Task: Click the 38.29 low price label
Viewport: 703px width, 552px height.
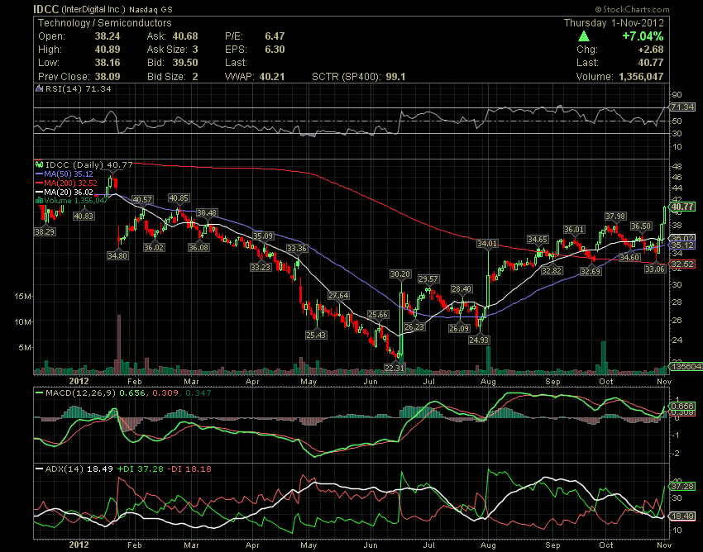Action: coord(45,231)
